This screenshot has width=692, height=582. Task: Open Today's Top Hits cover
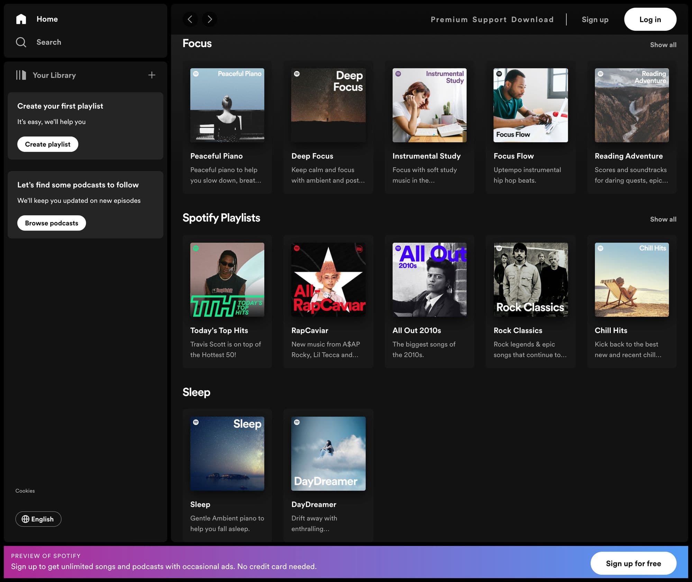pyautogui.click(x=227, y=280)
